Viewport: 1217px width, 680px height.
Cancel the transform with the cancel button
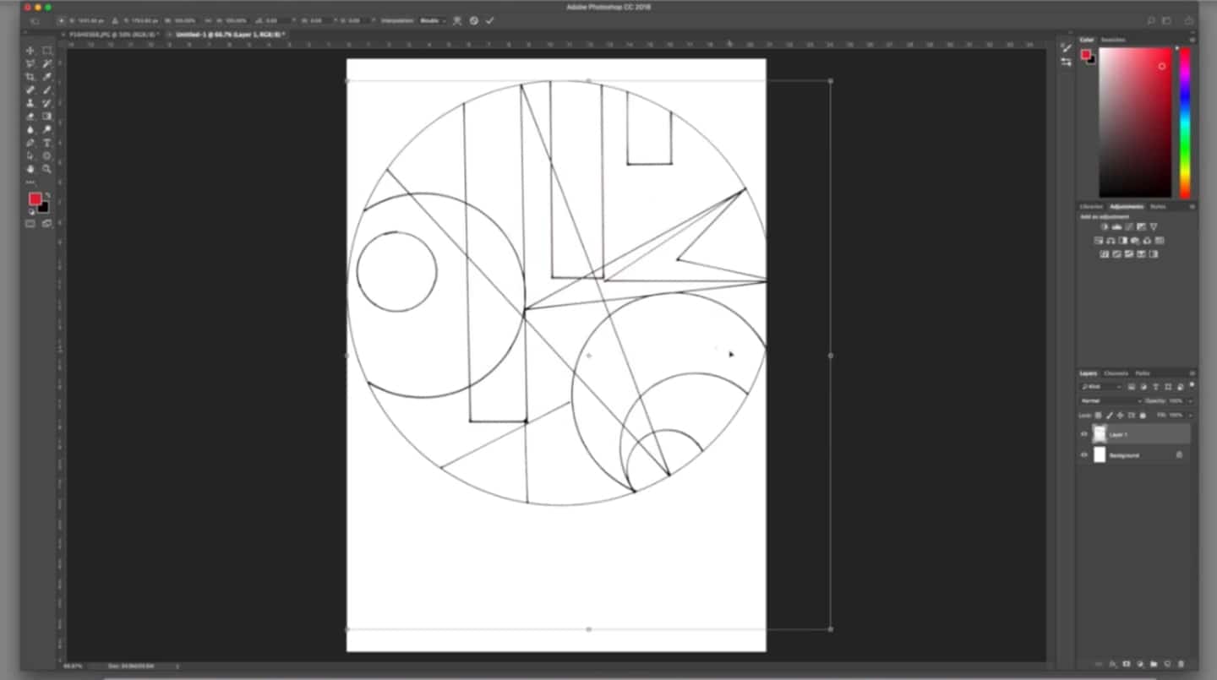473,21
